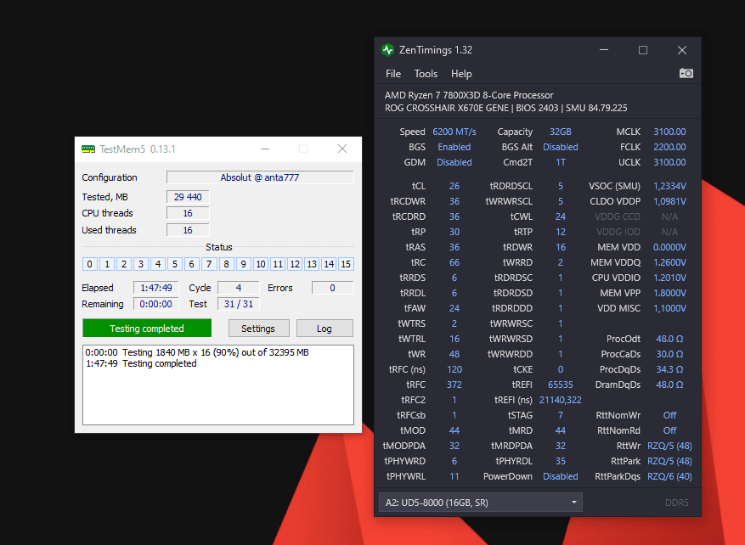Click the ZenTimings app icon in title bar
Image resolution: width=745 pixels, height=545 pixels.
click(x=387, y=50)
